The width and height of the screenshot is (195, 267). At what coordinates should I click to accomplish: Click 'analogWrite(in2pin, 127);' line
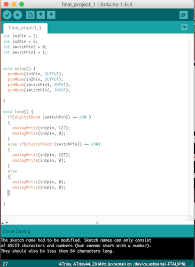41,155
